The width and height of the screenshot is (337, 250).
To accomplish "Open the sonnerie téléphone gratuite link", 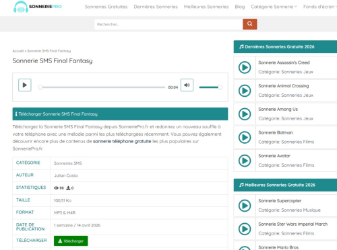I will tap(122, 141).
